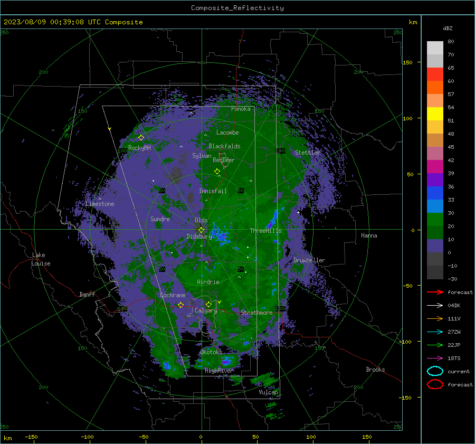Click the Composite_Reflectivity title text
Viewport: 475px width, 444px height.
point(237,8)
